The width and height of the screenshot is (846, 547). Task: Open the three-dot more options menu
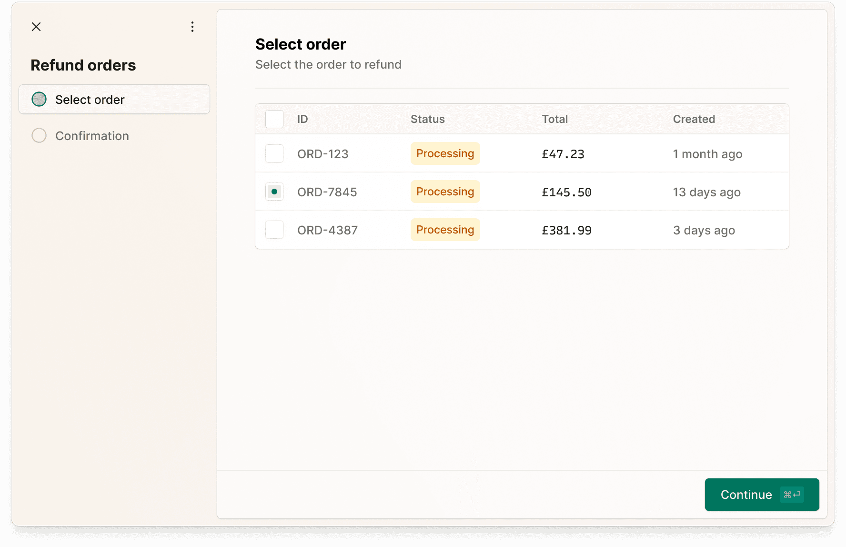pyautogui.click(x=192, y=27)
